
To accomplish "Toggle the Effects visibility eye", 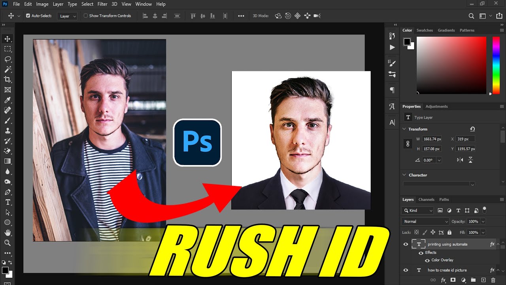I will tap(421, 253).
